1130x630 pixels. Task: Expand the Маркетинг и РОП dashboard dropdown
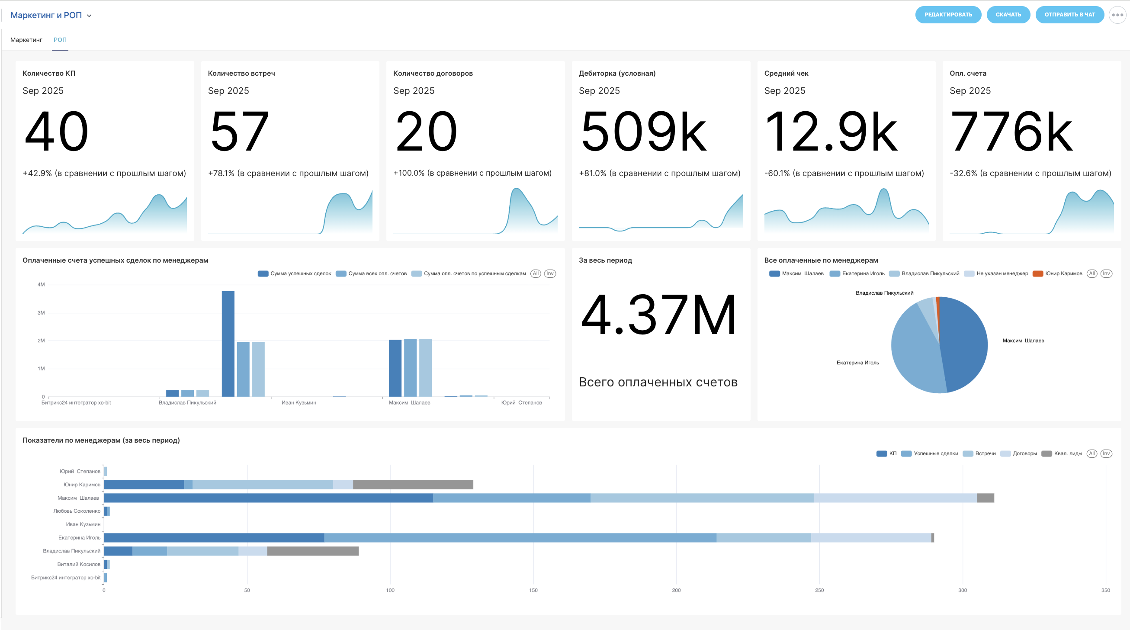[x=46, y=15]
